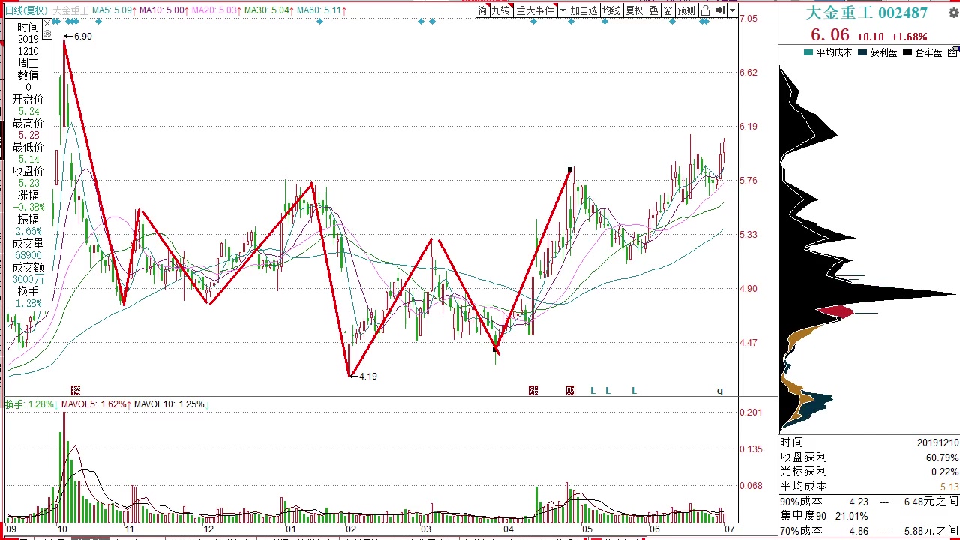
Task: Click the arrow-to-bar collapse panel icon
Action: 720,10
